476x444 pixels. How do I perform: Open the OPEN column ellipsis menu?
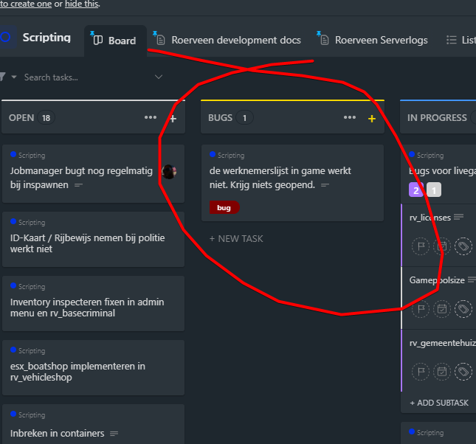(151, 118)
